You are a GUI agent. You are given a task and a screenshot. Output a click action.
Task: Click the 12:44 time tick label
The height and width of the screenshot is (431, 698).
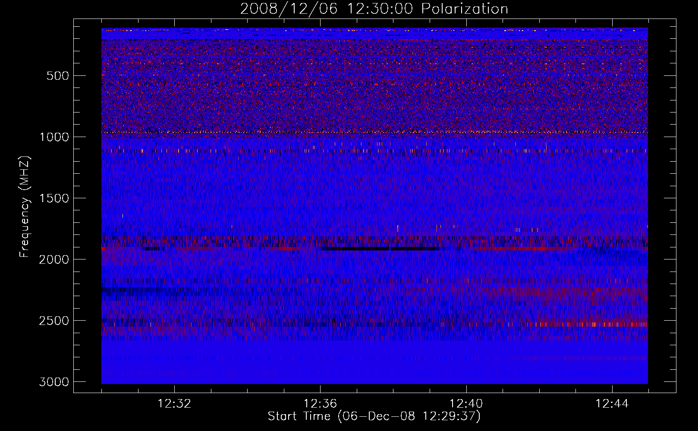click(x=612, y=404)
